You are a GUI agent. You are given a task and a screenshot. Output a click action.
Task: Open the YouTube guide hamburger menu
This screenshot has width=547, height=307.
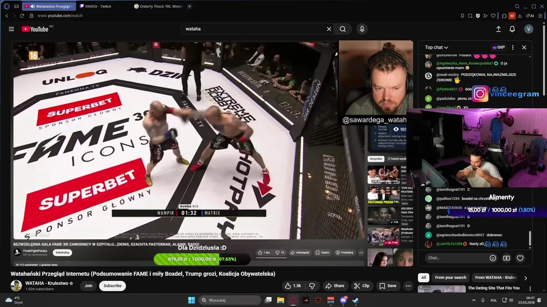[x=12, y=29]
